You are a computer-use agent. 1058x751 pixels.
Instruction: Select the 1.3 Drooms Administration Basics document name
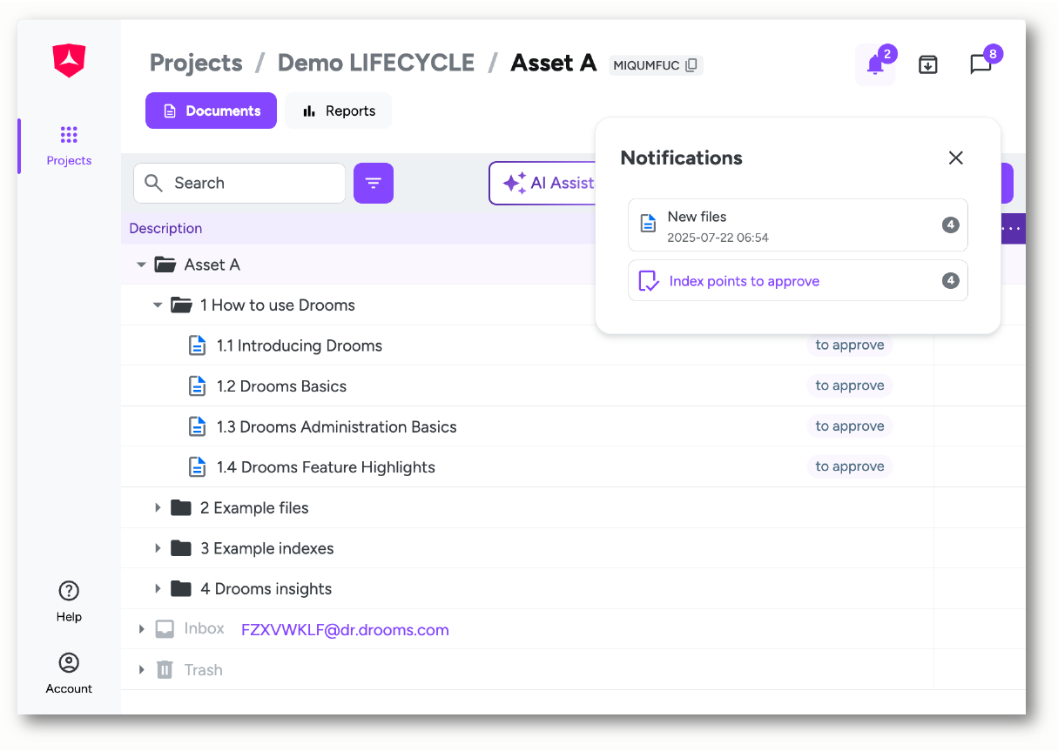[x=337, y=426]
